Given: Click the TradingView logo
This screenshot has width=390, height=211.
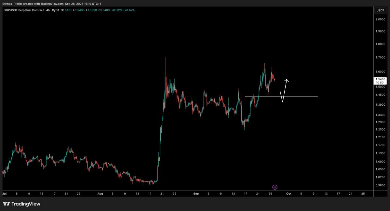Looking at the screenshot, I should [21, 204].
